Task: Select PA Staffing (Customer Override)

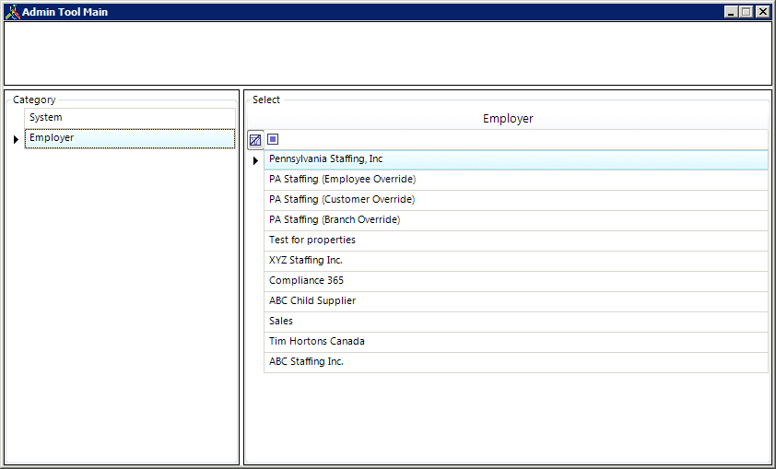Action: tap(516, 200)
